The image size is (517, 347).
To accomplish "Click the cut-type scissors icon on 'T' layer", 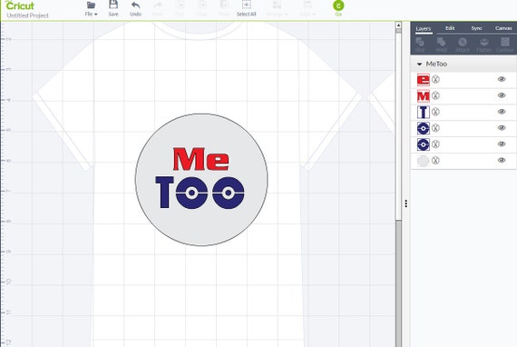I will (x=435, y=112).
